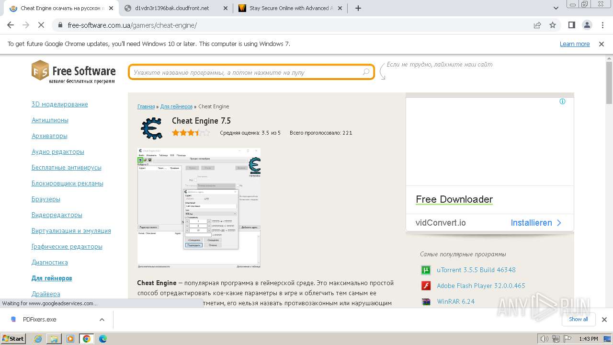Open media player from the taskbar
The width and height of the screenshot is (613, 345).
(x=70, y=339)
